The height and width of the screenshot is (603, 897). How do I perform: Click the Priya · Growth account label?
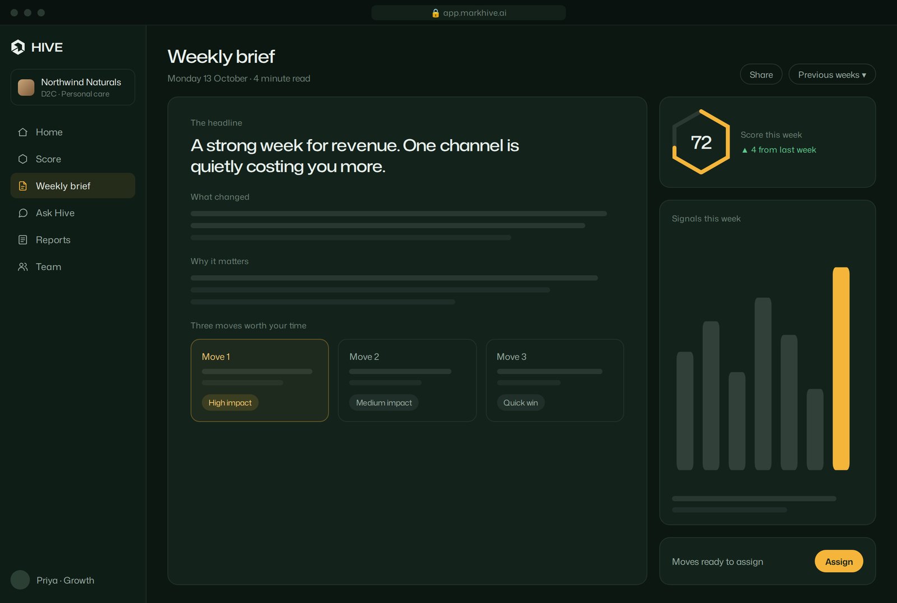[65, 581]
